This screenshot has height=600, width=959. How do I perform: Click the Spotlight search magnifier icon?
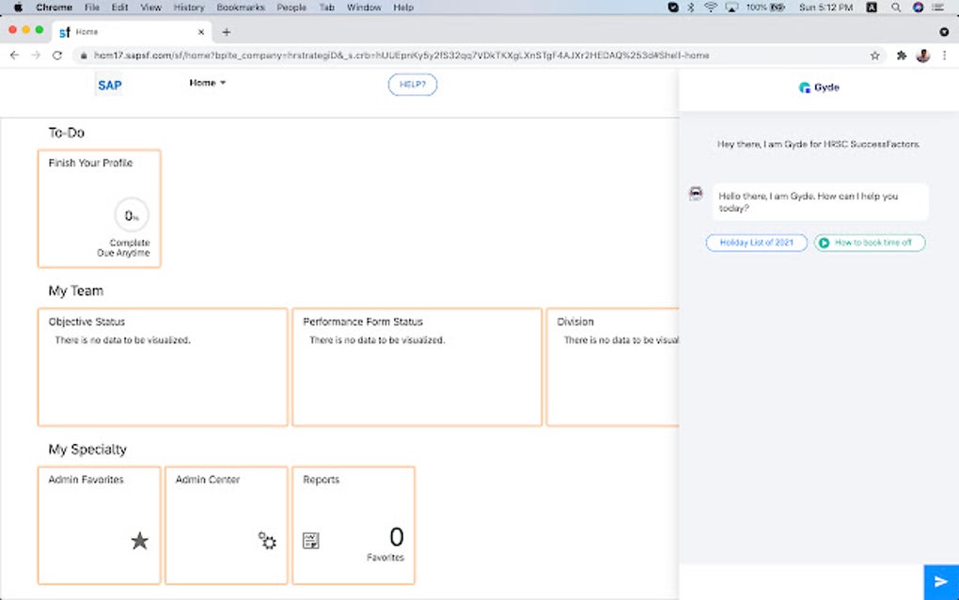point(896,7)
